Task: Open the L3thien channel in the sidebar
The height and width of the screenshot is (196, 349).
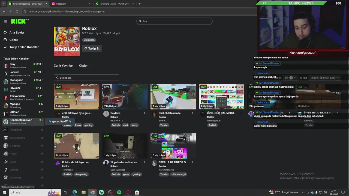Action: click(x=23, y=114)
